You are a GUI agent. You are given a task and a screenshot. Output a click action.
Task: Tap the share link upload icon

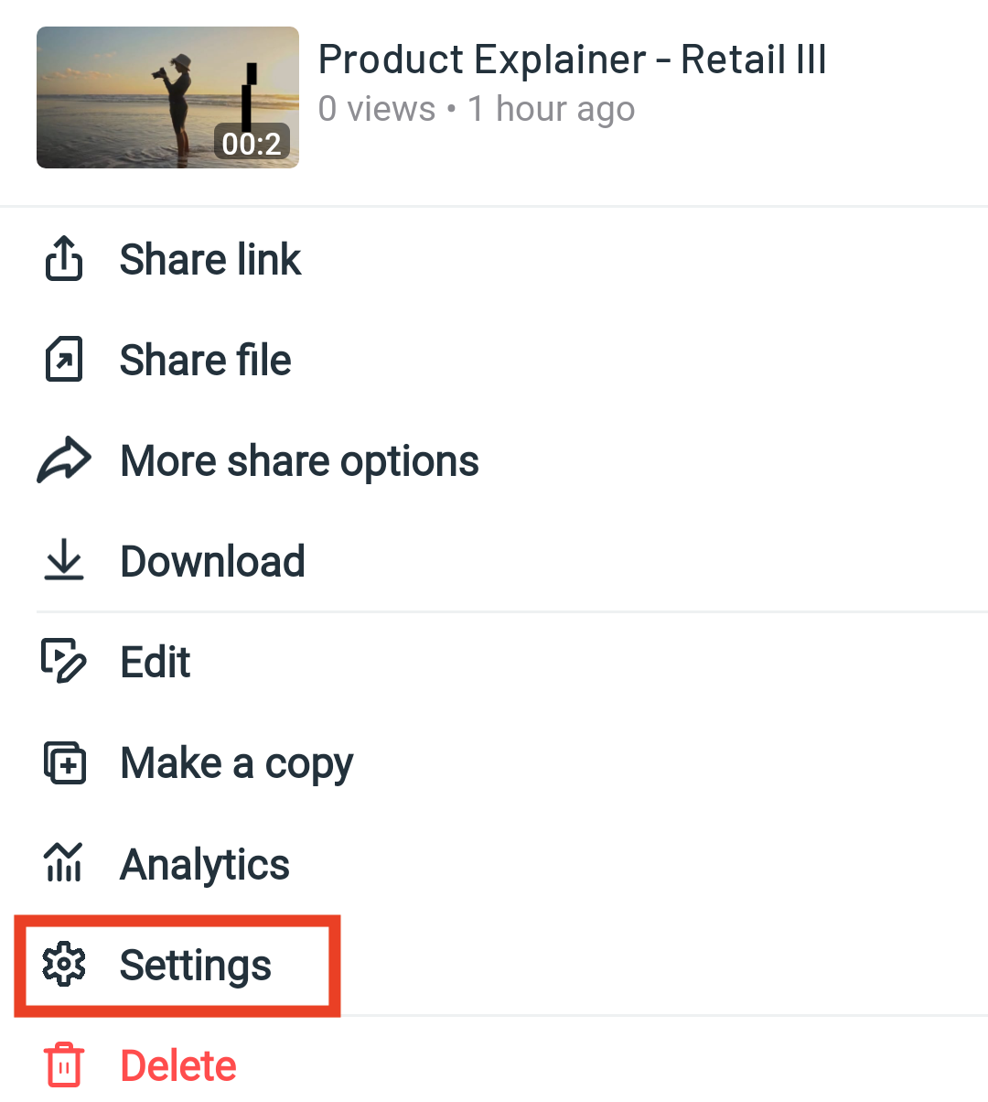(64, 259)
